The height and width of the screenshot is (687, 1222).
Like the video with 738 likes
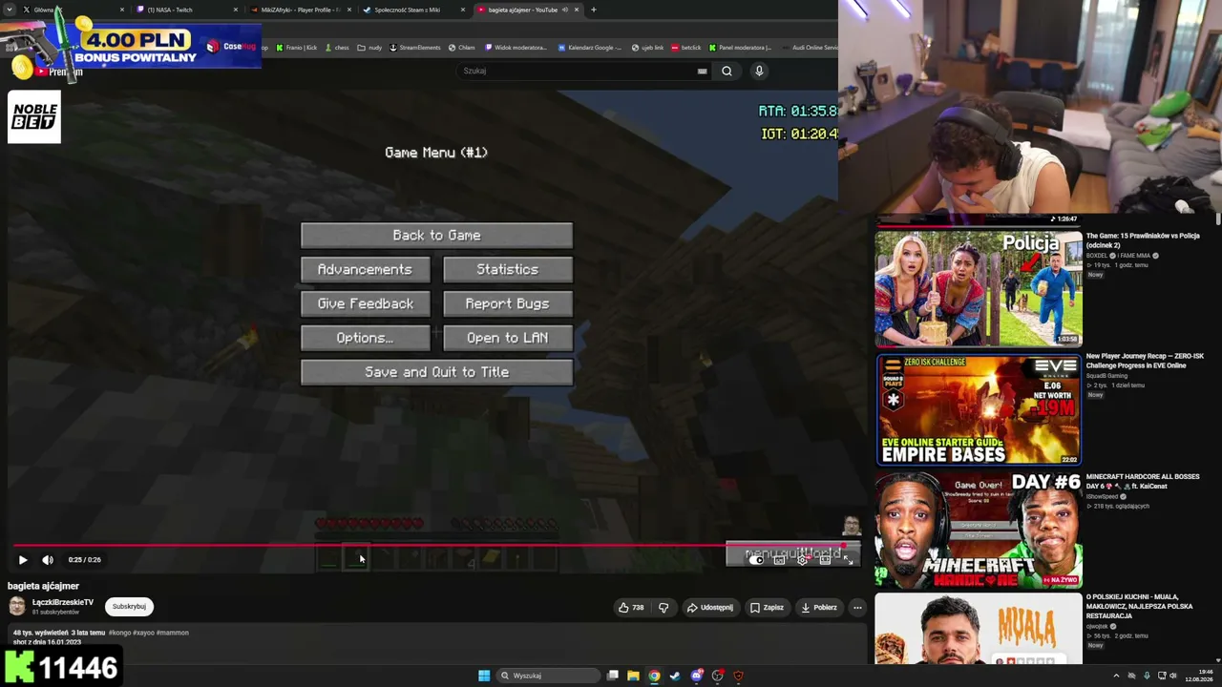coord(631,607)
